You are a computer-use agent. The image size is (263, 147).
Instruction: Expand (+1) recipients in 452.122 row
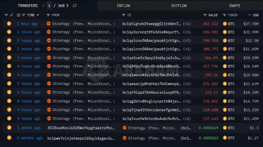[187, 24]
